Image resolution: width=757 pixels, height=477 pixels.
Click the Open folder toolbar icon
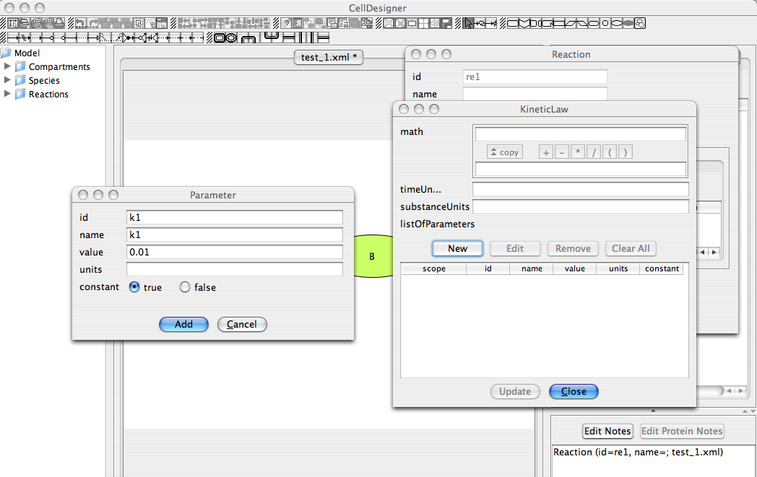click(x=24, y=23)
